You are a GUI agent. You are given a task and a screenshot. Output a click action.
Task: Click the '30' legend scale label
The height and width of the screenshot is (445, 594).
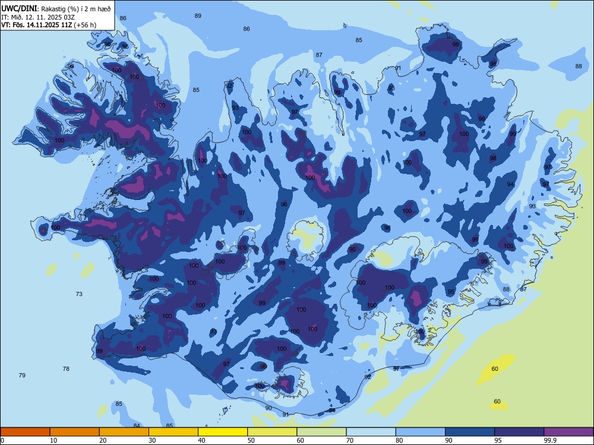(x=152, y=440)
